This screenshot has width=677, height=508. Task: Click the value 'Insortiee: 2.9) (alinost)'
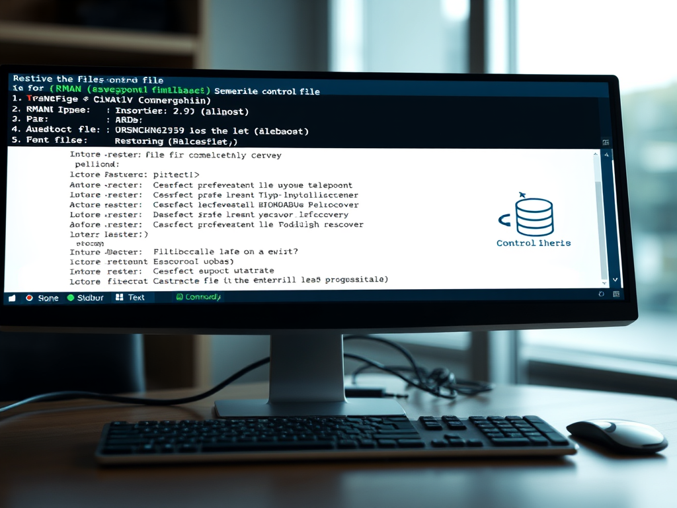click(182, 111)
